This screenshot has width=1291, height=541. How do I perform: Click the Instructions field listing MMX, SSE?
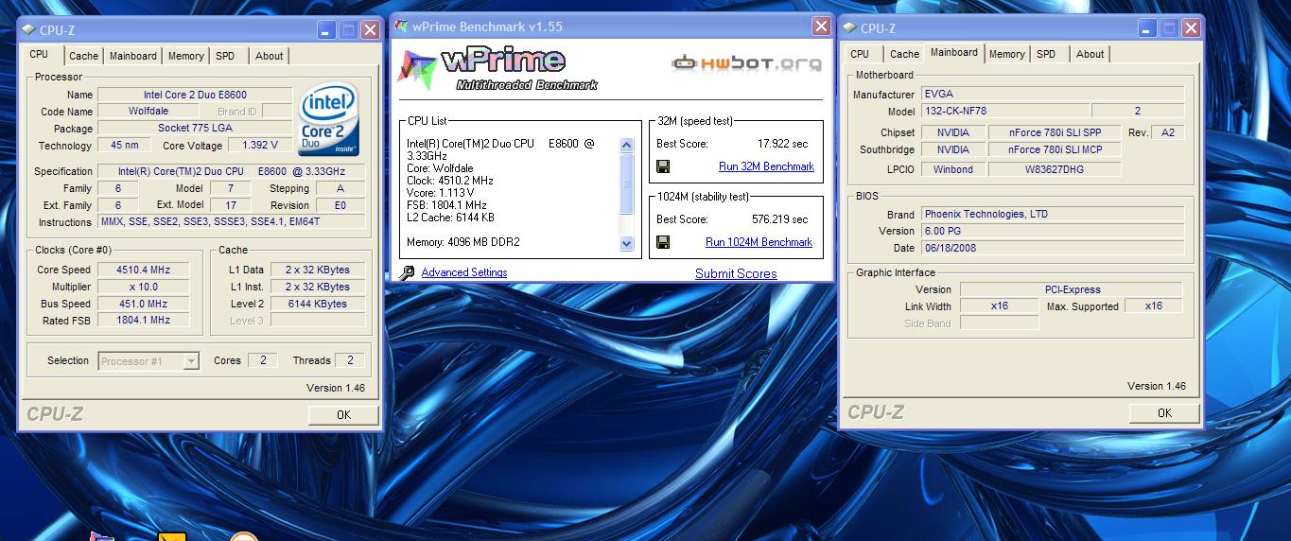coord(232,222)
